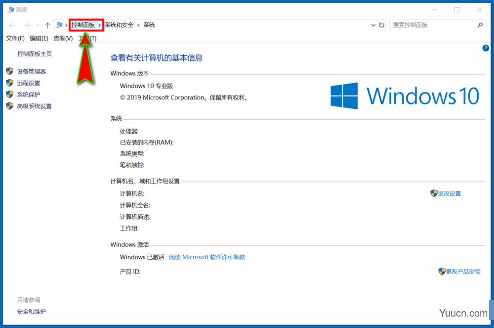This screenshot has height=328, width=494.
Task: Open the 查看(V) menu
Action: 63,38
